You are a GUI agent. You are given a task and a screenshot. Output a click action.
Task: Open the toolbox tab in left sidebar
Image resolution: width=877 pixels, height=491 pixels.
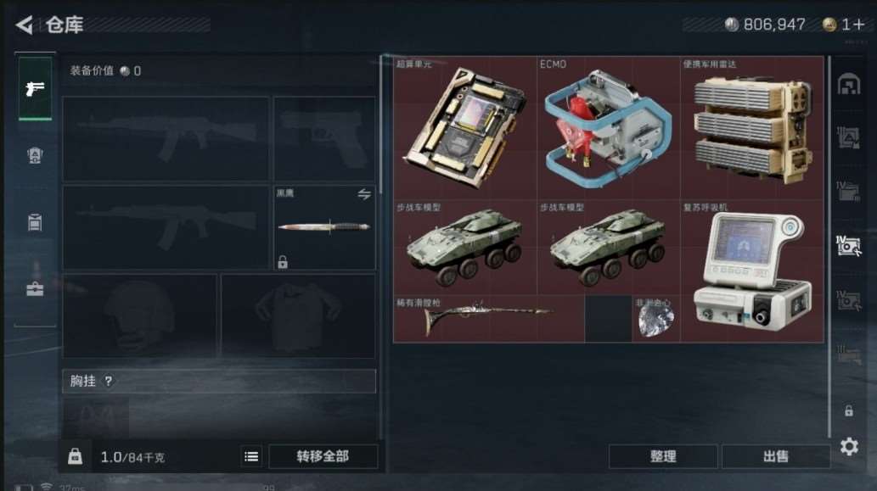(35, 288)
